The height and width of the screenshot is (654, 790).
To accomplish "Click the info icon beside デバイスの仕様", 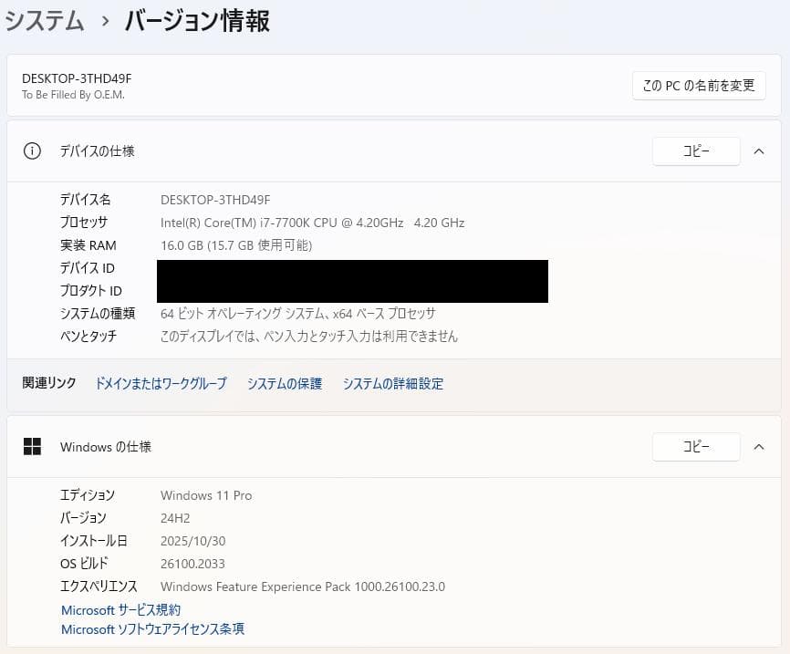I will point(32,151).
